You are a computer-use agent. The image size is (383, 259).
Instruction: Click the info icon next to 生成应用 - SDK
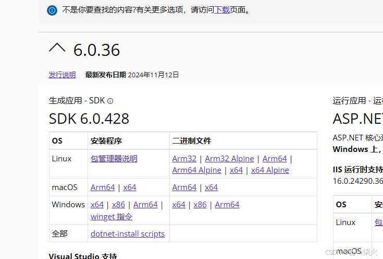pos(110,101)
